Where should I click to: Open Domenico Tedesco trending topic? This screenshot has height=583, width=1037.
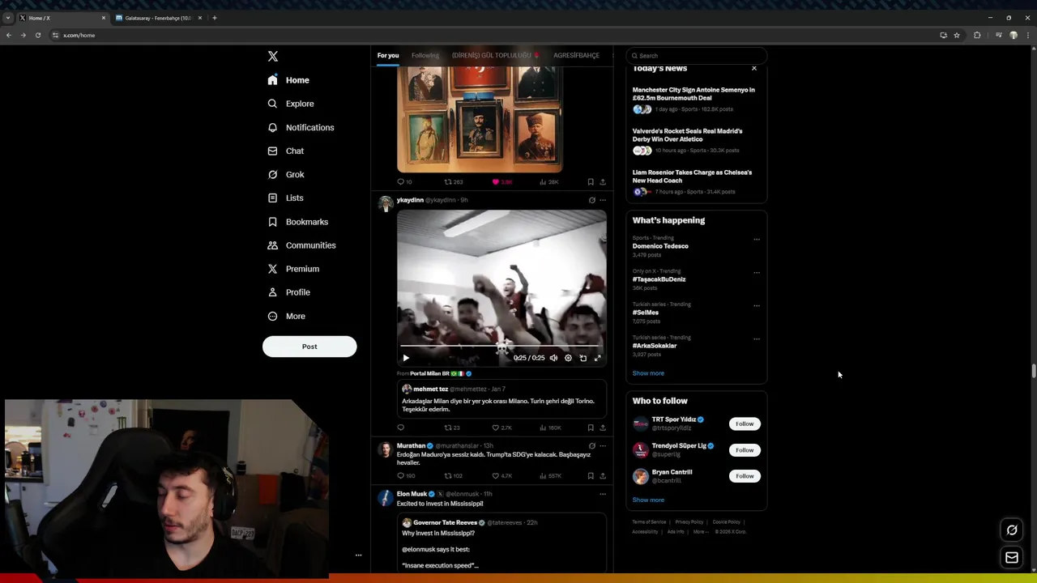660,246
